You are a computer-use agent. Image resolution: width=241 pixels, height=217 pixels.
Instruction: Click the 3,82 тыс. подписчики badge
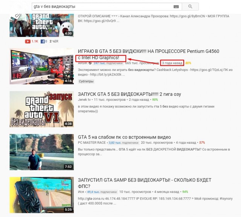click(x=124, y=143)
